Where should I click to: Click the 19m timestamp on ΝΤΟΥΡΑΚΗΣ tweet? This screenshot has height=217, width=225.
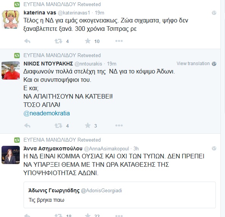tap(112, 64)
